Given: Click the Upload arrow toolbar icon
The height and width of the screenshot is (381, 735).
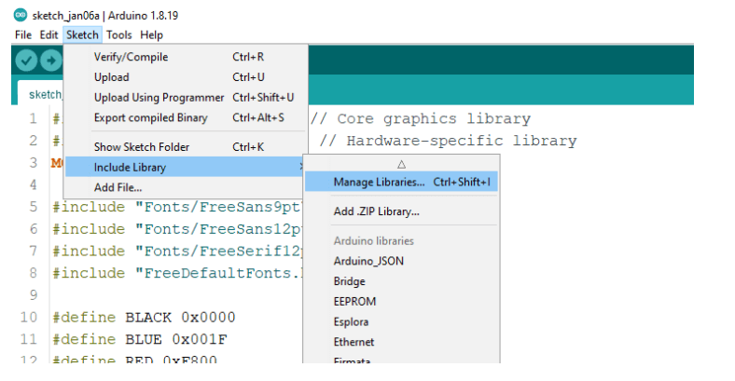Looking at the screenshot, I should 49,60.
